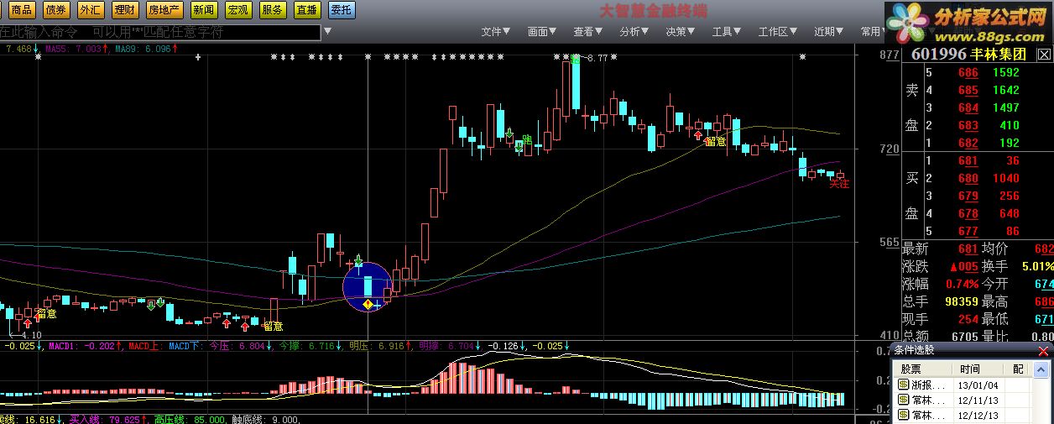The height and width of the screenshot is (424, 1054).
Task: Open the 新闻 news section
Action: (203, 10)
